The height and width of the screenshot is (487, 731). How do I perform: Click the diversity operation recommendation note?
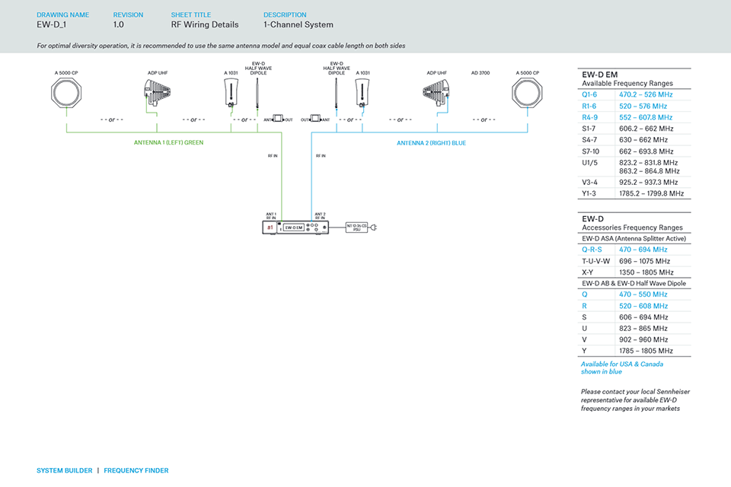(221, 46)
